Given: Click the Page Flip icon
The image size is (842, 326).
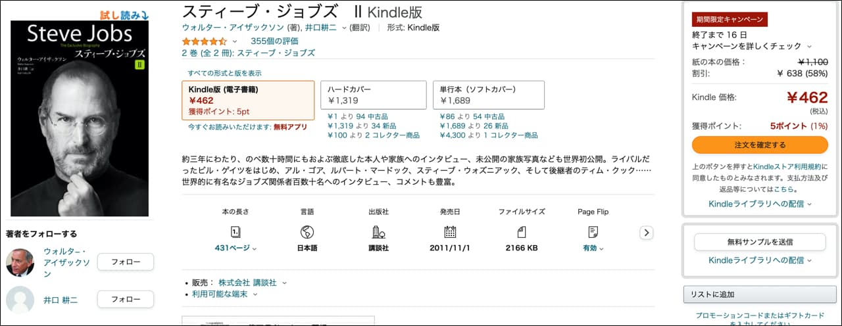Looking at the screenshot, I should point(593,231).
